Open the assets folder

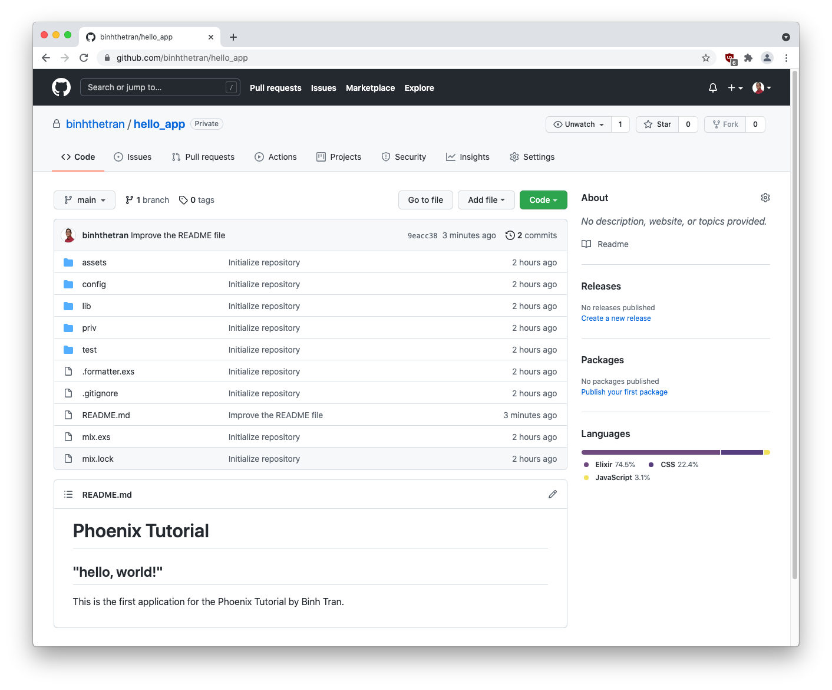(94, 262)
